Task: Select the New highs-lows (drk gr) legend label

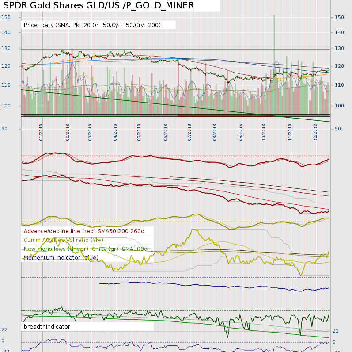Action: click(x=86, y=249)
